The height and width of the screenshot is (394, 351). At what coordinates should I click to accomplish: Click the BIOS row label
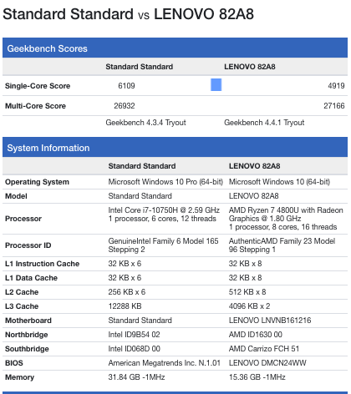pyautogui.click(x=14, y=363)
